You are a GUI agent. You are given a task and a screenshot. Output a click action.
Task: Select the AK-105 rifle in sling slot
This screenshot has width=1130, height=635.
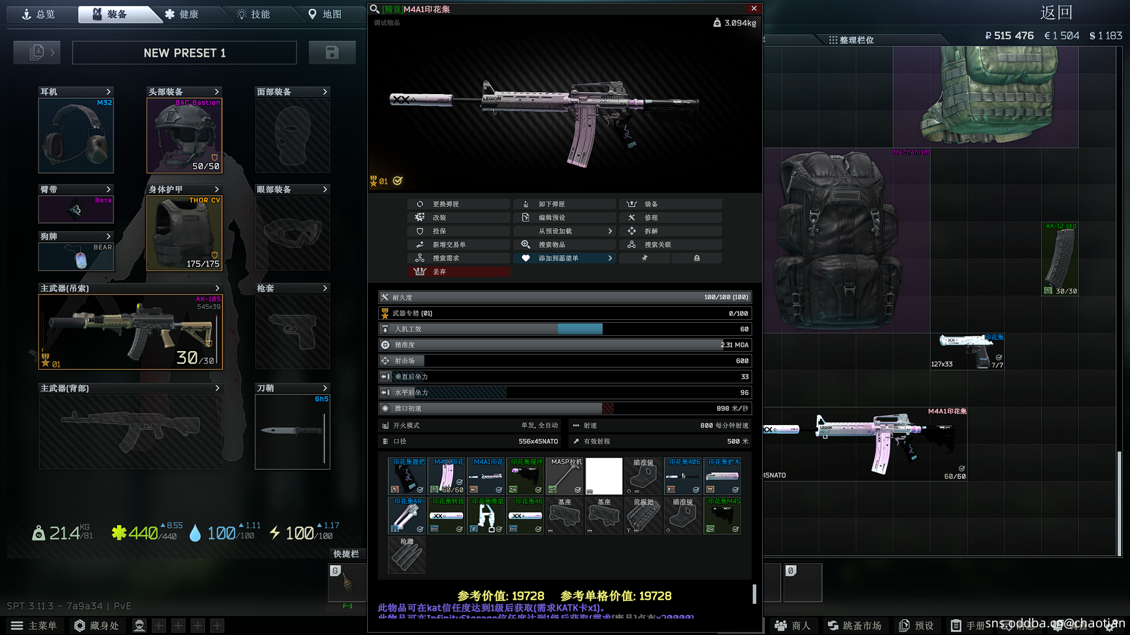(131, 332)
